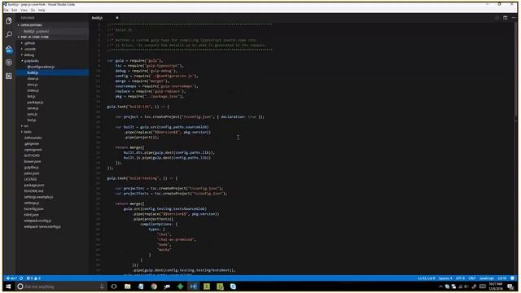
Task: Open the green diamond taskbar app
Action: [180, 286]
